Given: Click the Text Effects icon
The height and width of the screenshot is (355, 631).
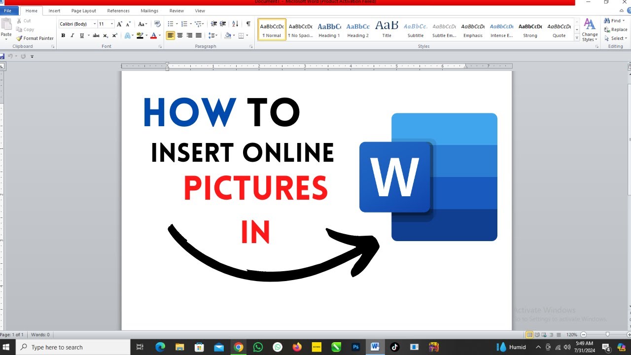Looking at the screenshot, I should point(127,35).
